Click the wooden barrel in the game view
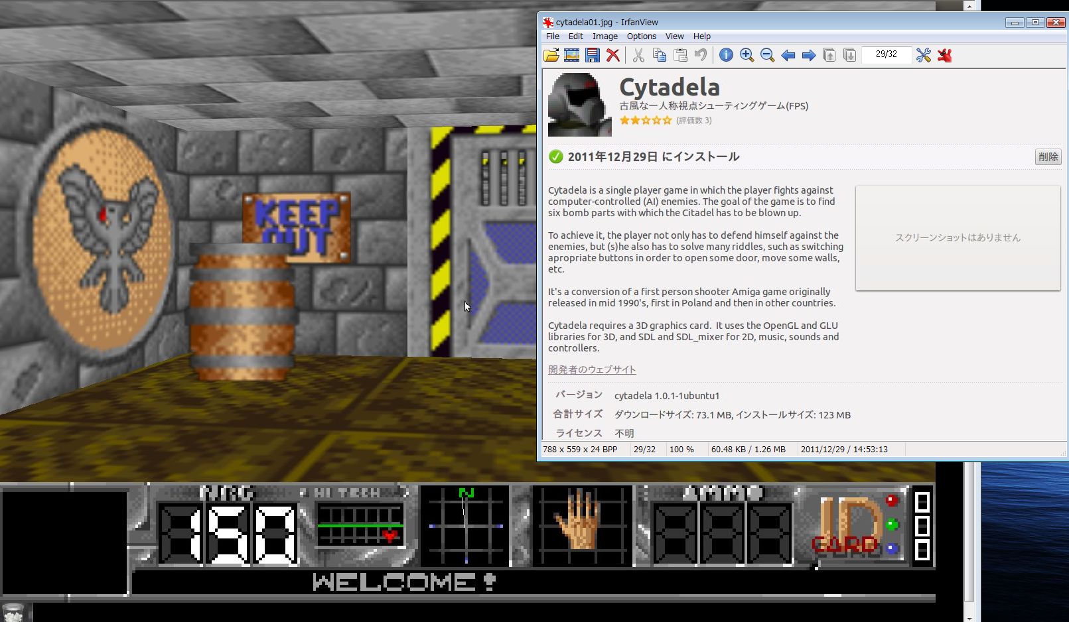Screen dimensions: 1069x622 [x=243, y=310]
